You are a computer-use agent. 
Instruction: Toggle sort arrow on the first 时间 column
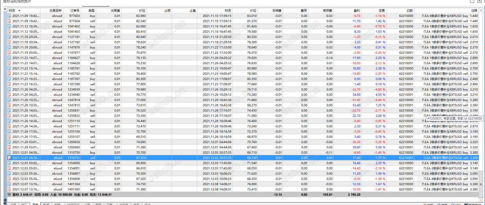click(x=19, y=10)
